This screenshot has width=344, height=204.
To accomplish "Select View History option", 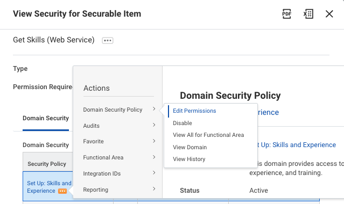I will (189, 159).
